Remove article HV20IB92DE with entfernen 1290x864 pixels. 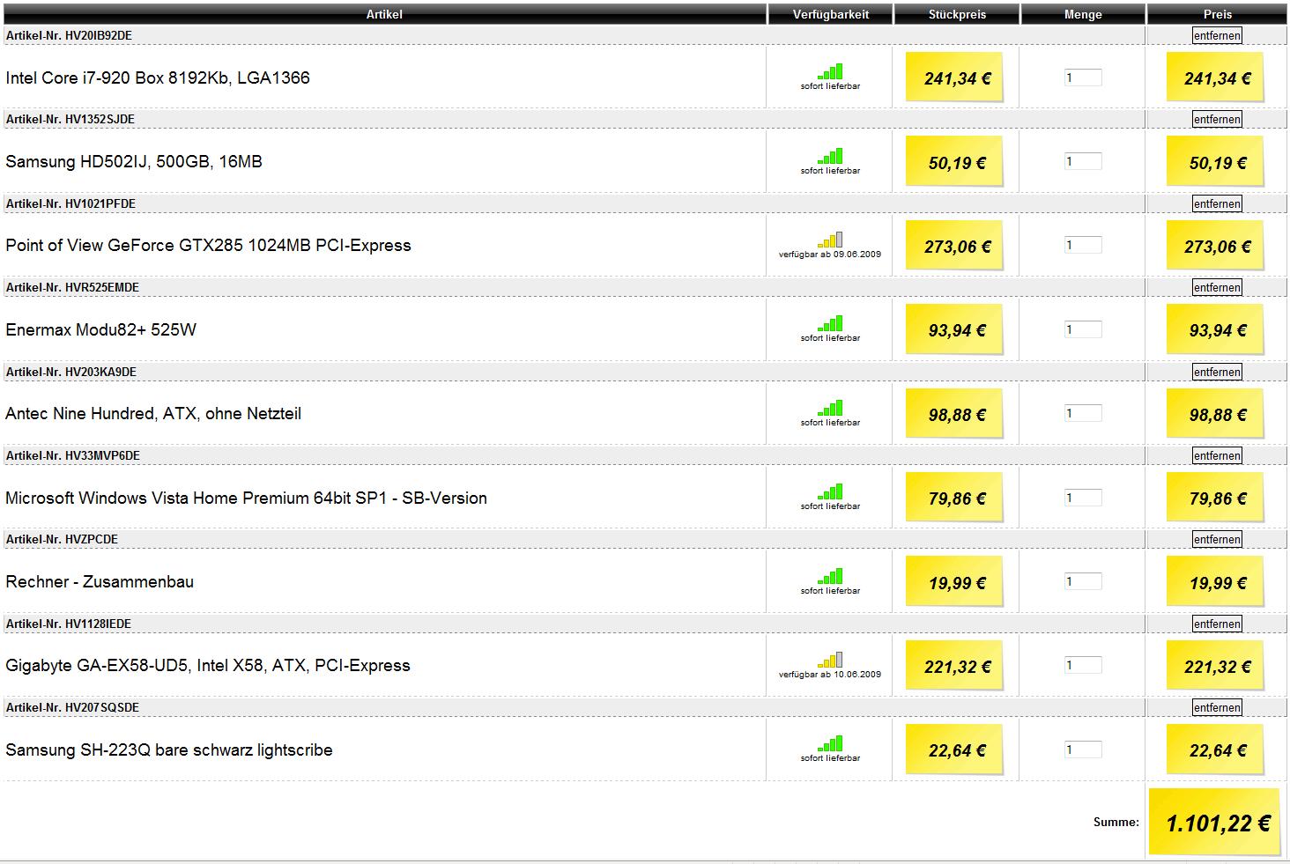coord(1217,35)
